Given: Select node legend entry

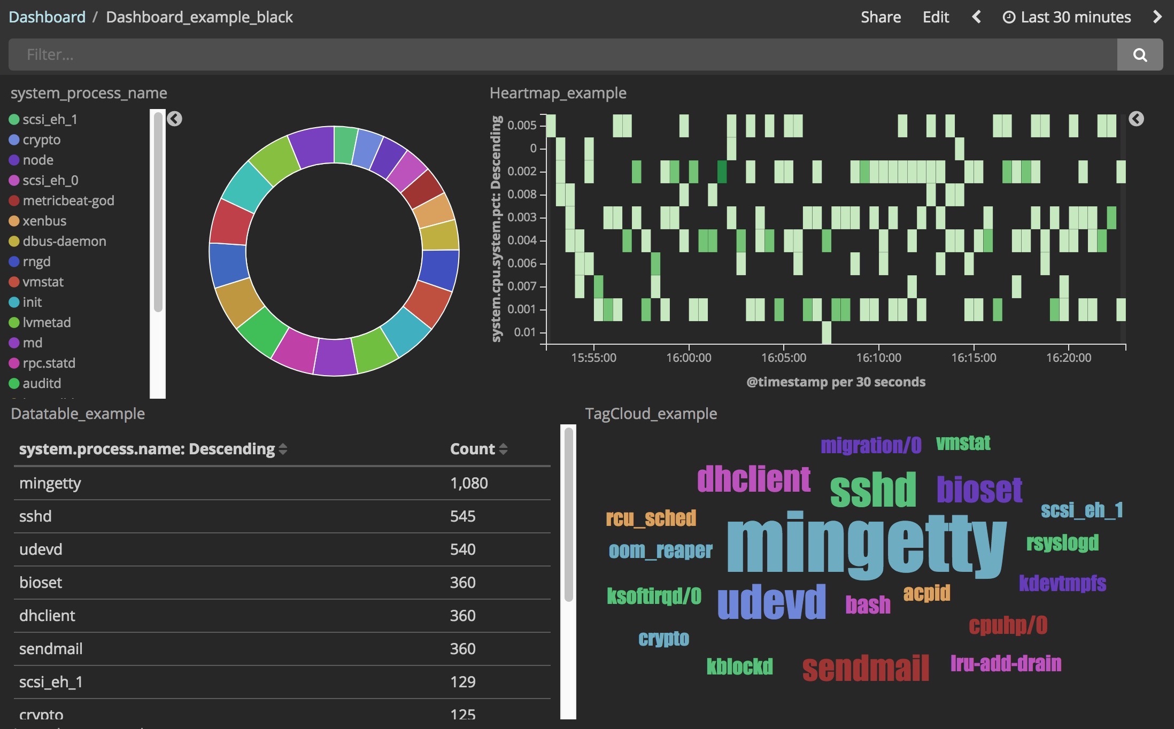Looking at the screenshot, I should click(x=31, y=160).
